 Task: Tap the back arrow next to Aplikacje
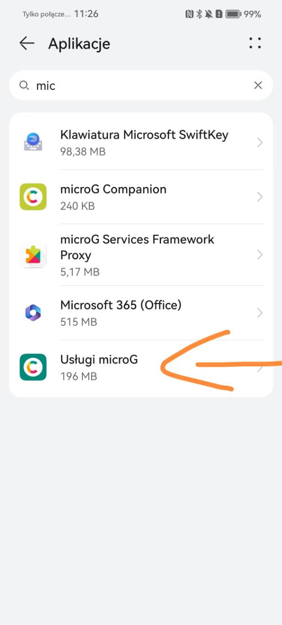(x=27, y=43)
